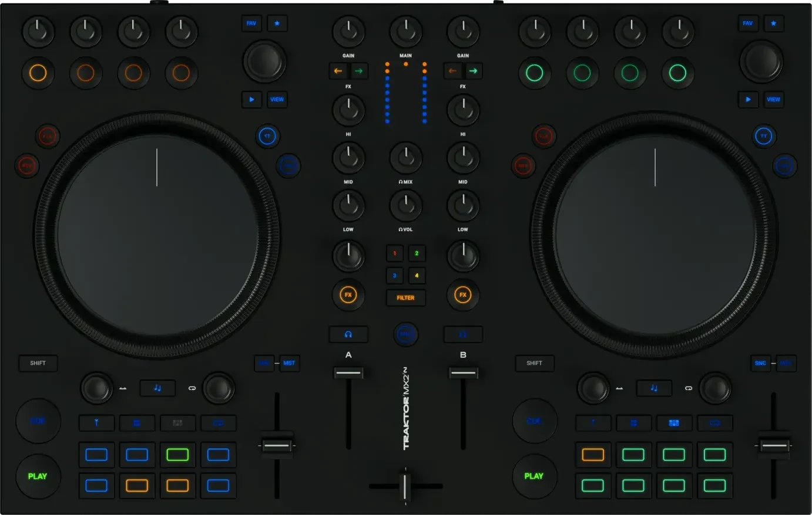Click the first green ring FX button, deck B

(534, 73)
